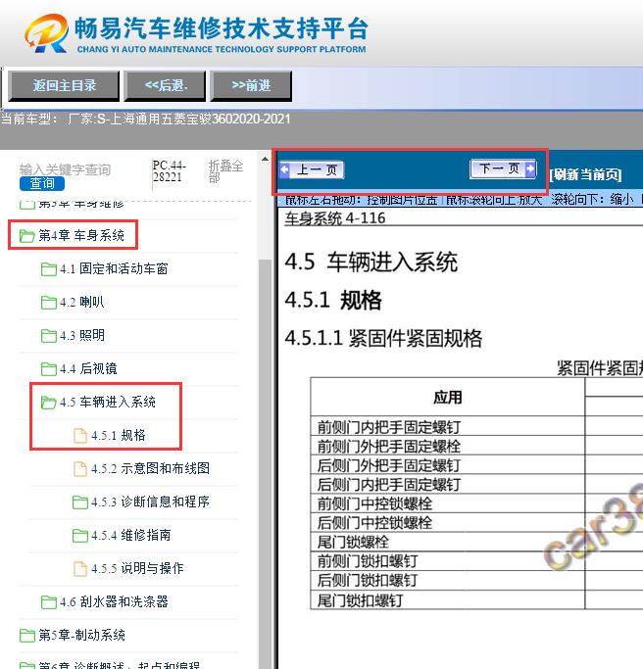Expand 第5章-制动系统 chapter

coord(82,635)
